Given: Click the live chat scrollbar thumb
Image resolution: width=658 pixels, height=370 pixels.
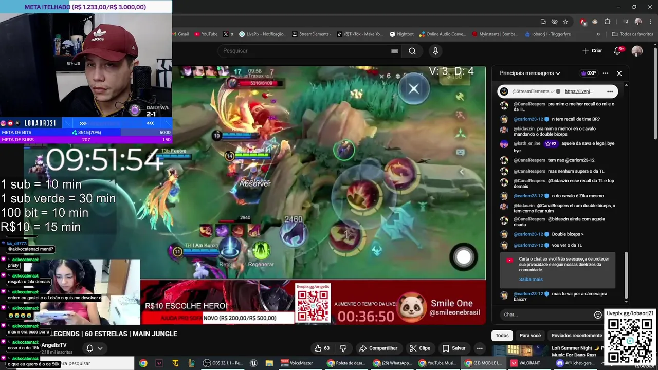Looking at the screenshot, I should (626, 276).
